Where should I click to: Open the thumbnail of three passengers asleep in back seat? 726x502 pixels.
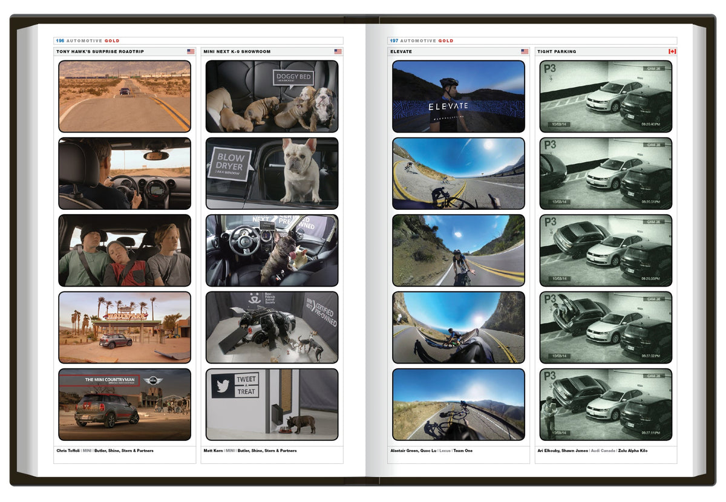(125, 250)
